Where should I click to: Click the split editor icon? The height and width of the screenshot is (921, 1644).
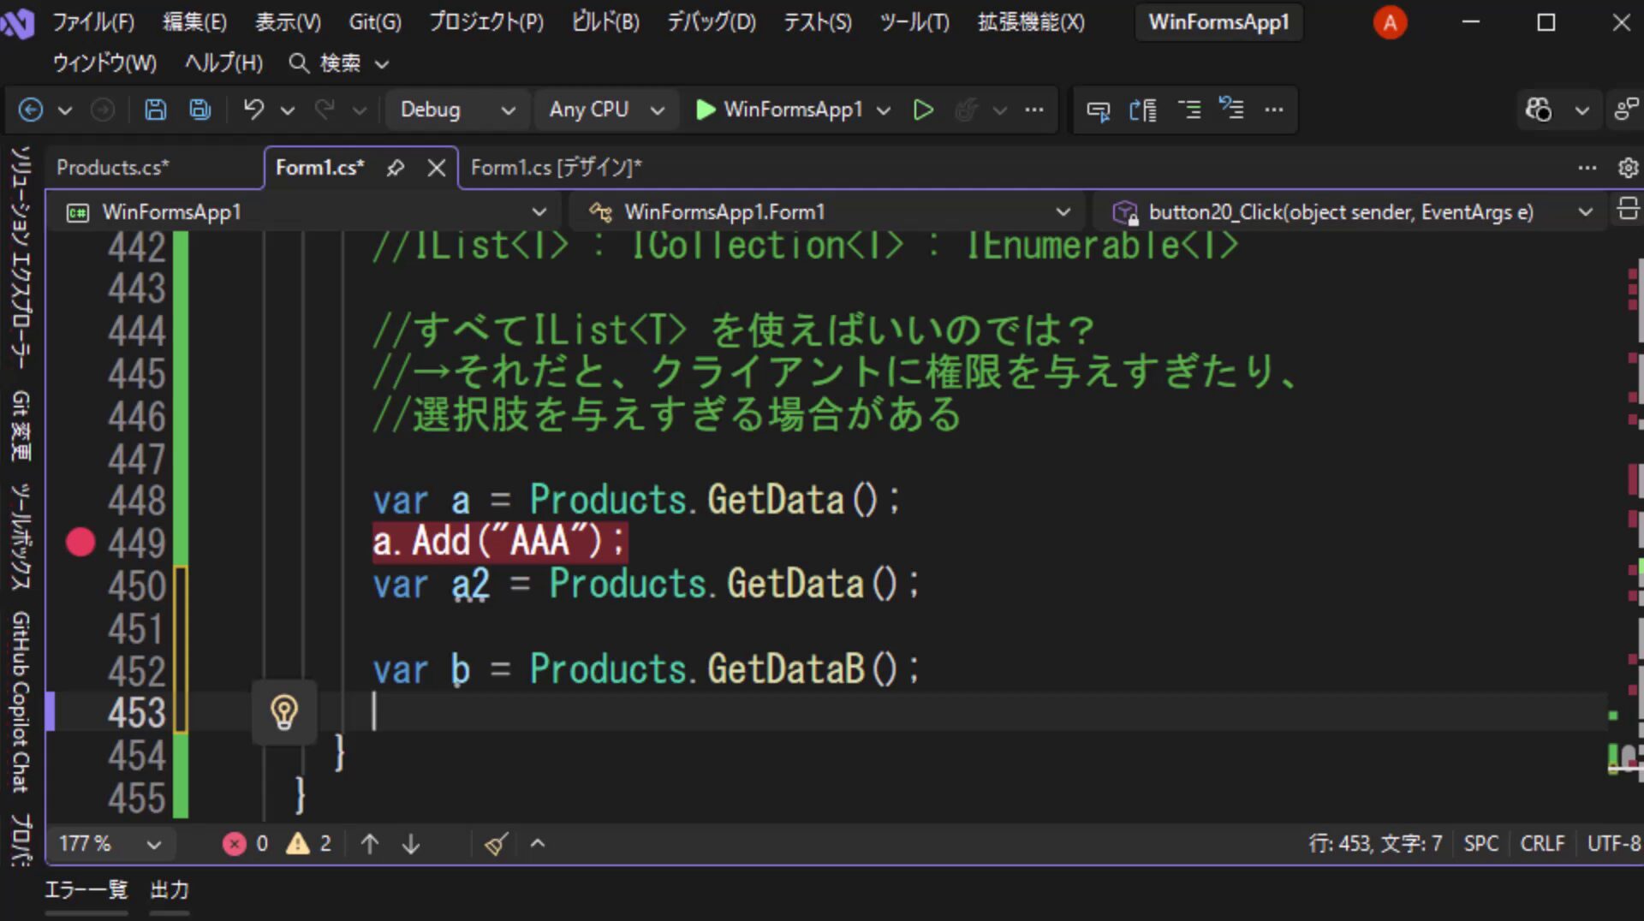coord(1628,210)
